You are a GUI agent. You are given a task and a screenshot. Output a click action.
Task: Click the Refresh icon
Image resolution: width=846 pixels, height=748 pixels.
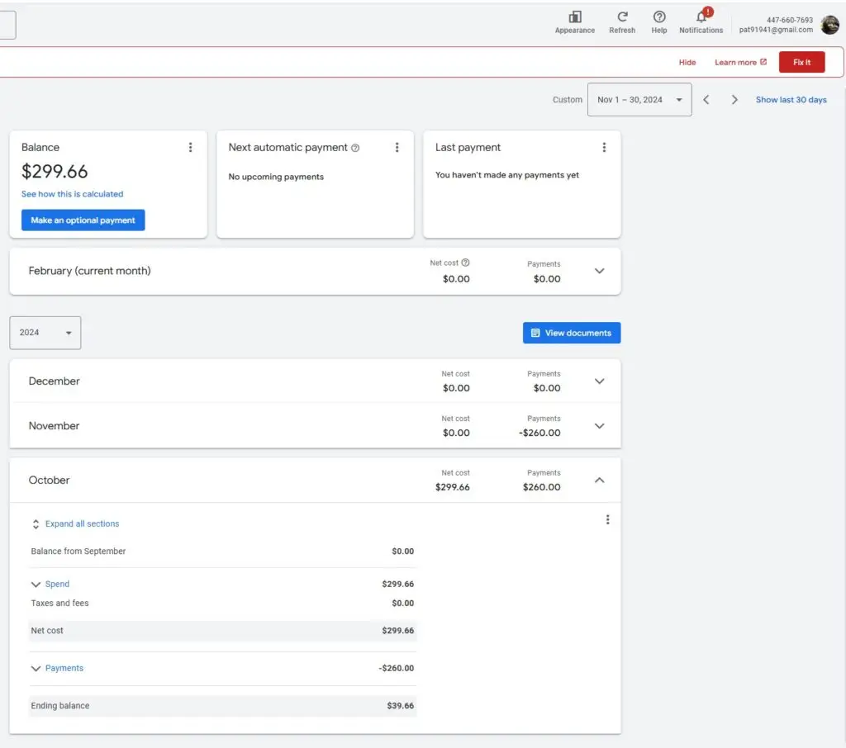pos(622,17)
